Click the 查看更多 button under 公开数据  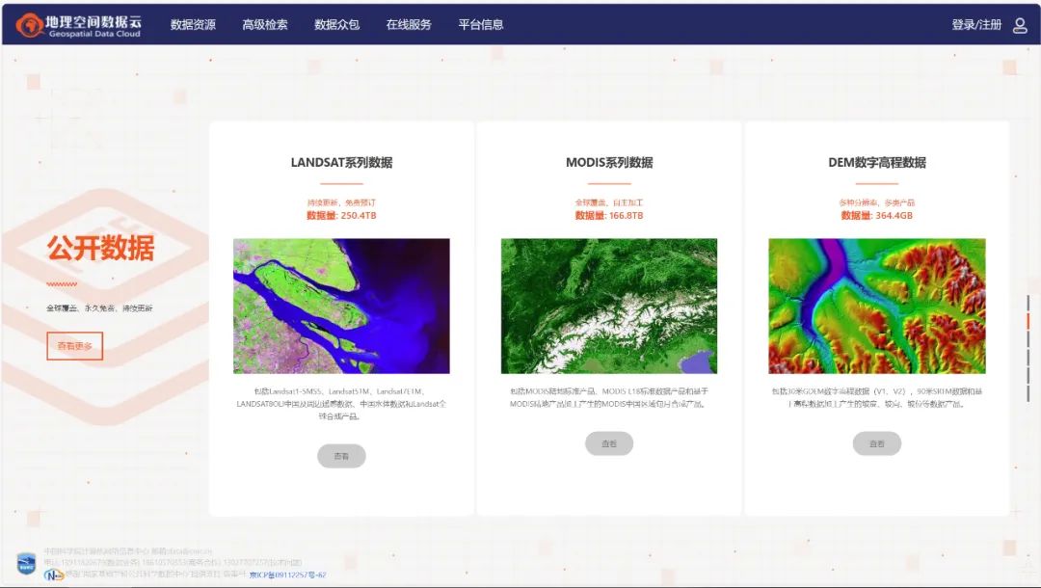(75, 346)
